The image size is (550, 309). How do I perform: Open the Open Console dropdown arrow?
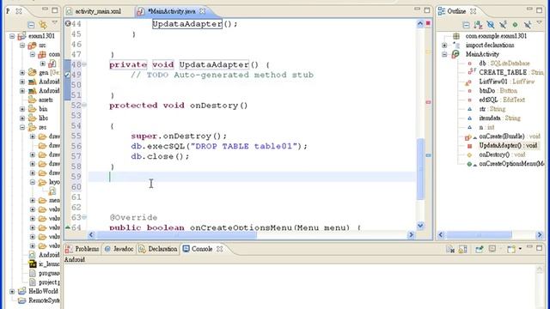coord(520,249)
